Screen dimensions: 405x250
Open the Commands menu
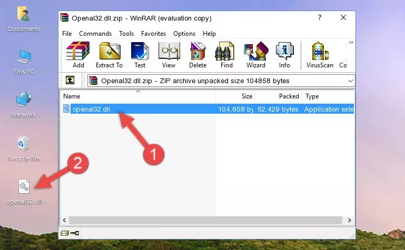point(95,34)
